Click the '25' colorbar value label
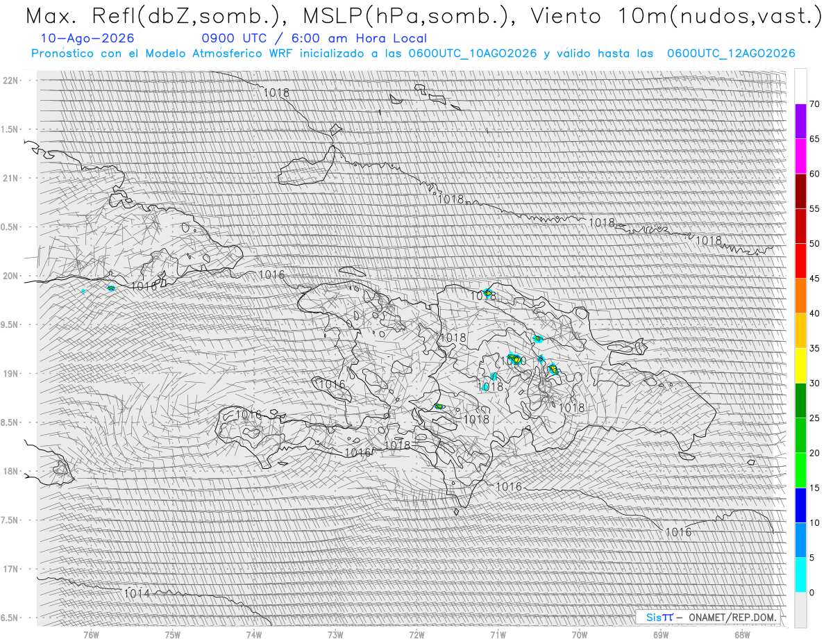The image size is (833, 644). (814, 418)
